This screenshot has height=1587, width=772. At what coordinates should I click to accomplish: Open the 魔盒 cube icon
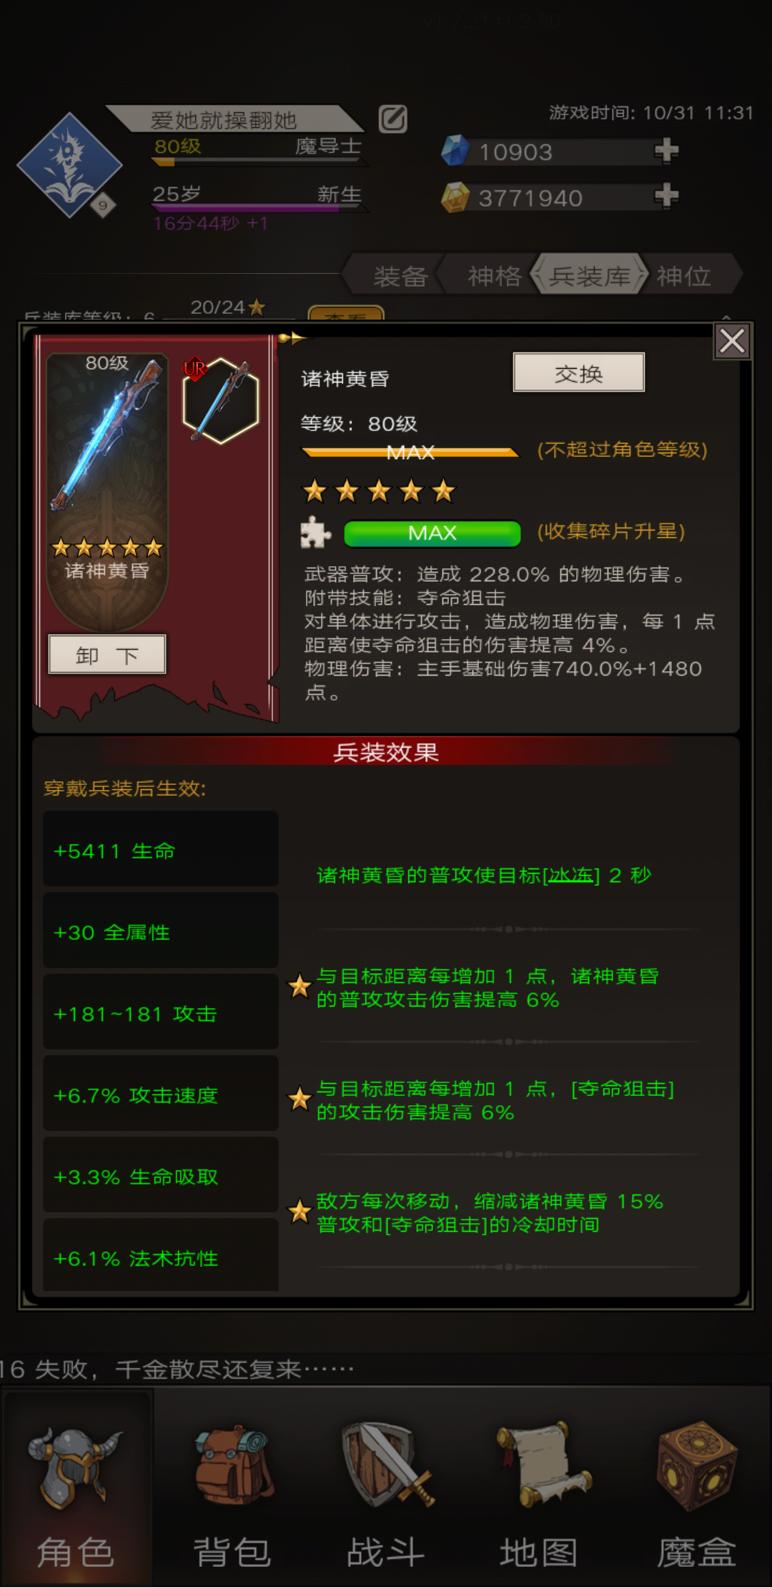(x=697, y=1465)
